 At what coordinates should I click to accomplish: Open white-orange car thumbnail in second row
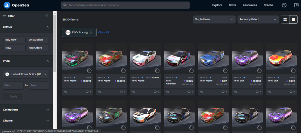tap(145, 116)
